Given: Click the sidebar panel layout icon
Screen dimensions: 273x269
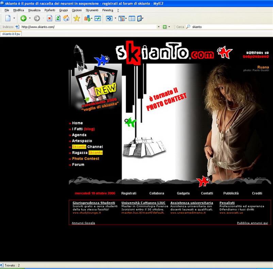Looking at the screenshot, I should click(132, 18).
